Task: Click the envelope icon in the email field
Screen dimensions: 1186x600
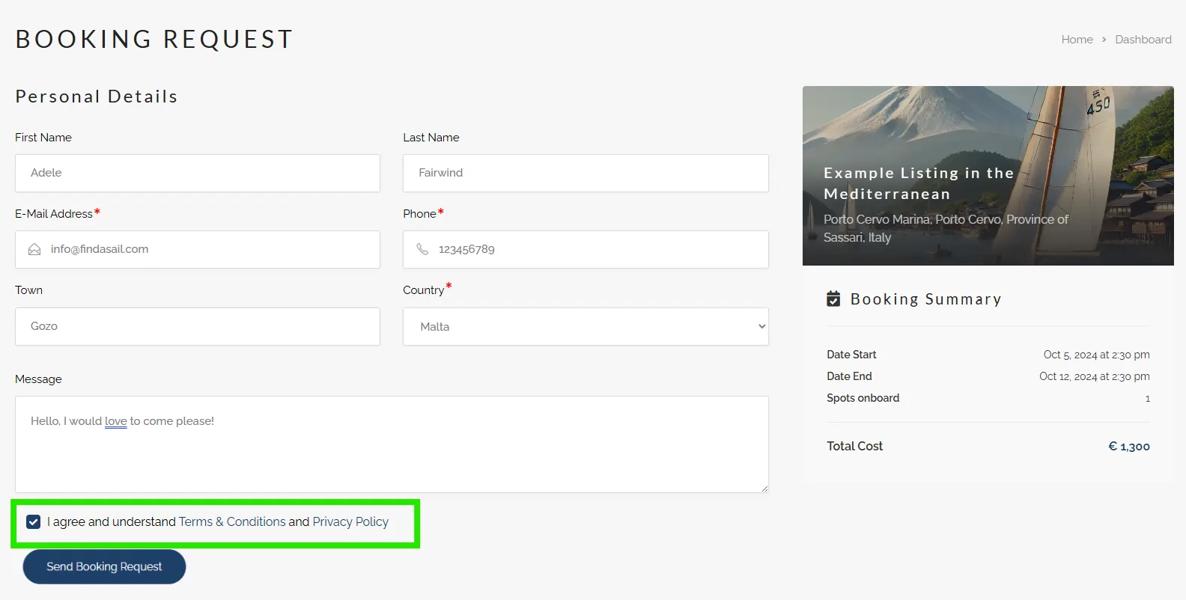Action: [x=34, y=250]
